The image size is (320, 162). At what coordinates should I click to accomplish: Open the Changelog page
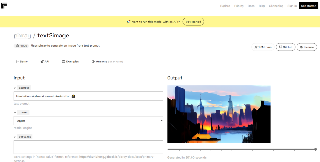pyautogui.click(x=276, y=6)
